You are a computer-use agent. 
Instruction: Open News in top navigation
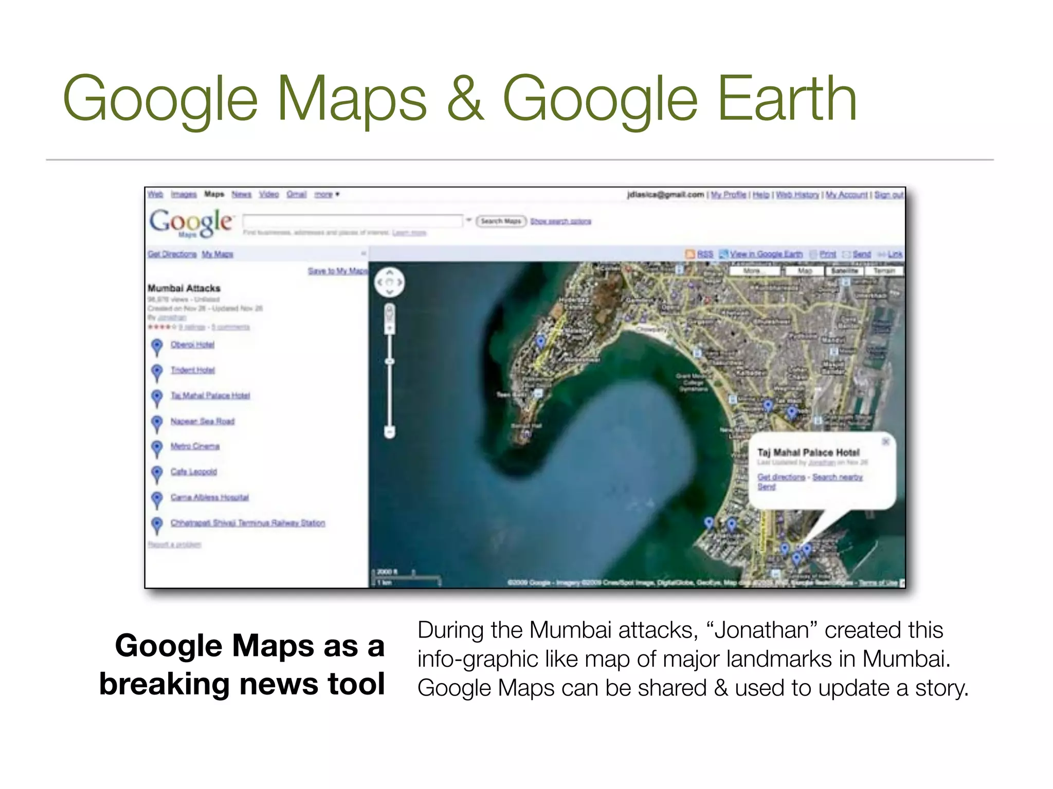pyautogui.click(x=241, y=194)
